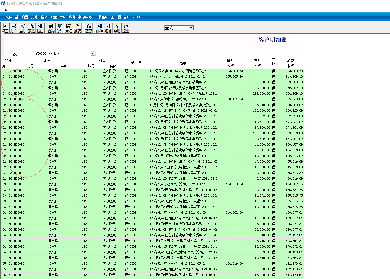The width and height of the screenshot is (390, 279).
Task: Select balance cell 20,316.89
Action: click(290, 179)
